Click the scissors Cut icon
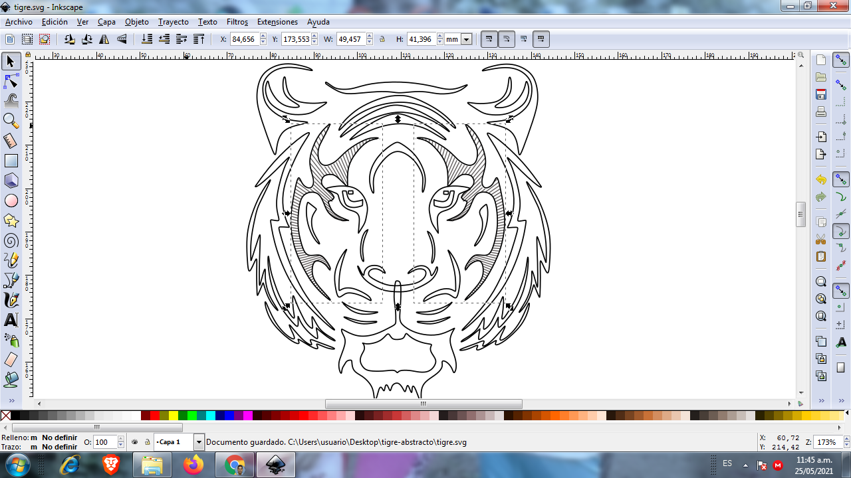 click(x=821, y=239)
